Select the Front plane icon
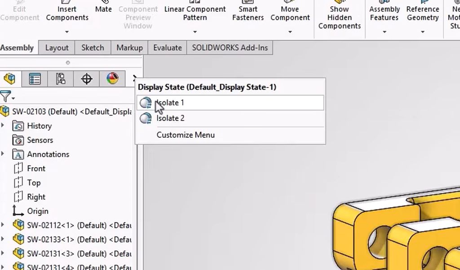 (18, 168)
